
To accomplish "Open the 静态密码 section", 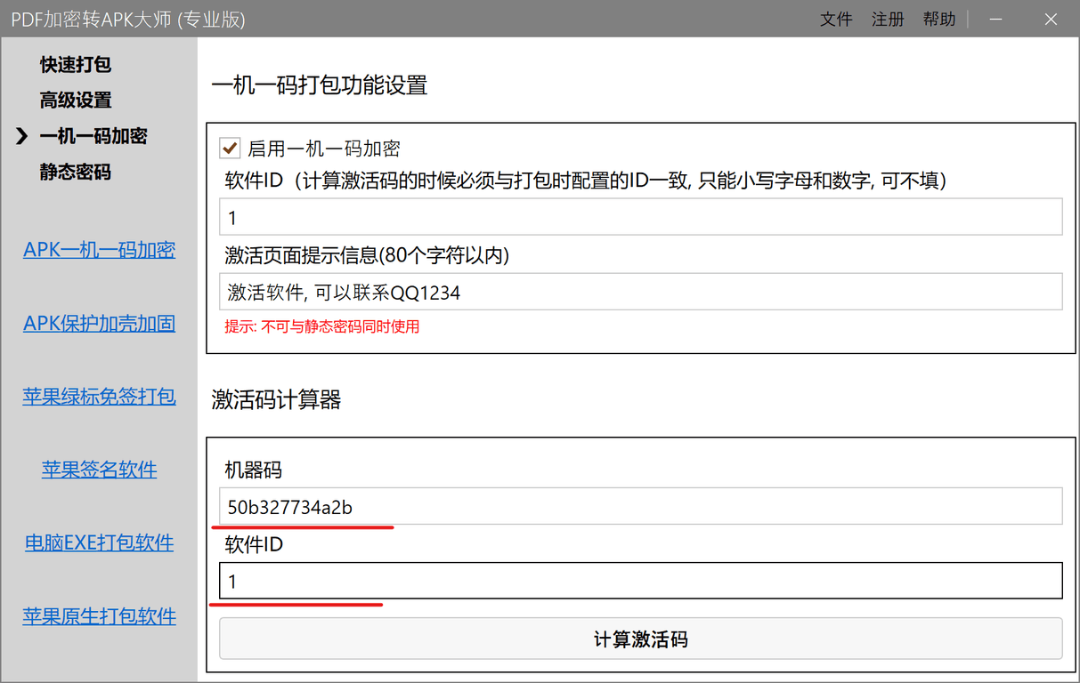I will (x=75, y=172).
